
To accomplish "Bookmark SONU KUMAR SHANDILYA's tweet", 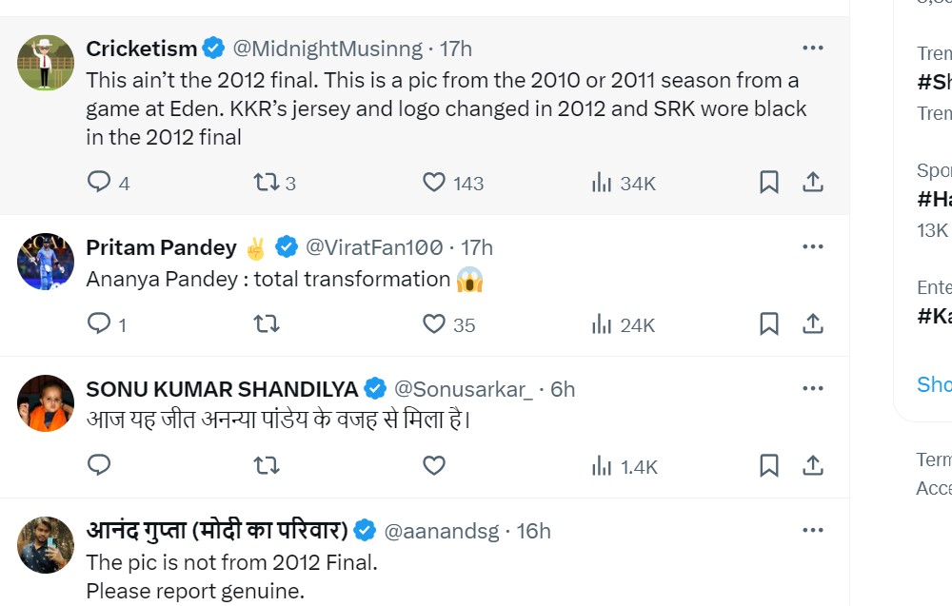I will 769,466.
